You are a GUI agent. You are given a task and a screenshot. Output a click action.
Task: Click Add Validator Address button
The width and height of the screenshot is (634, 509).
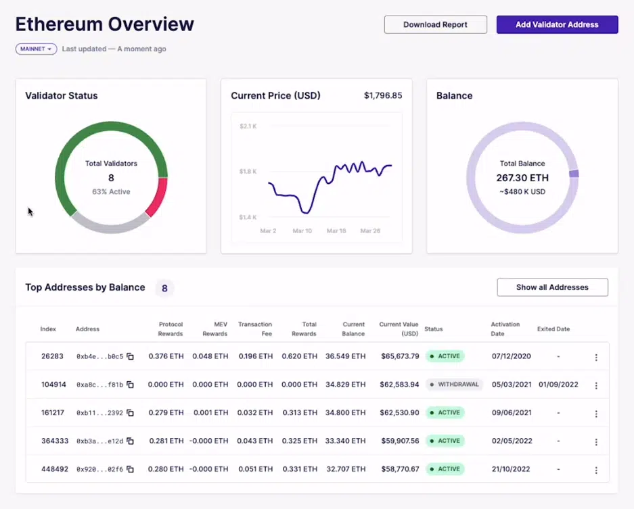[557, 24]
